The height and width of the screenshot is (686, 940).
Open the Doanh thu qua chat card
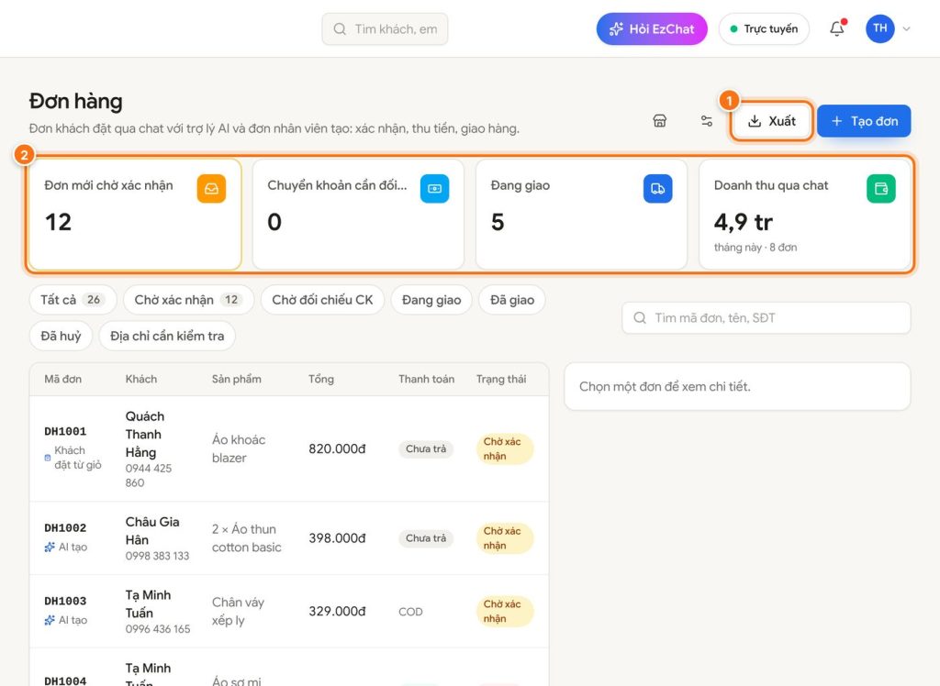coord(804,215)
